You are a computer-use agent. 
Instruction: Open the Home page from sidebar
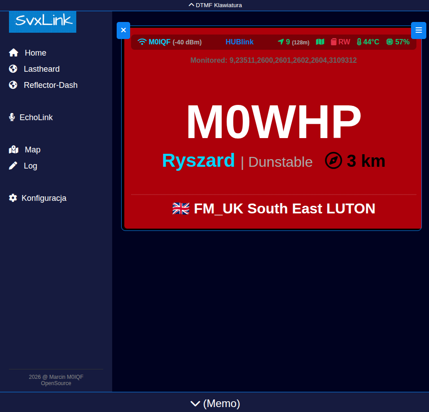pos(35,53)
